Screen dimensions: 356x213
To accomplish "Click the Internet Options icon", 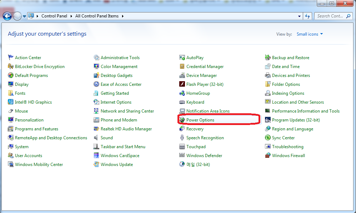I will 96,102.
